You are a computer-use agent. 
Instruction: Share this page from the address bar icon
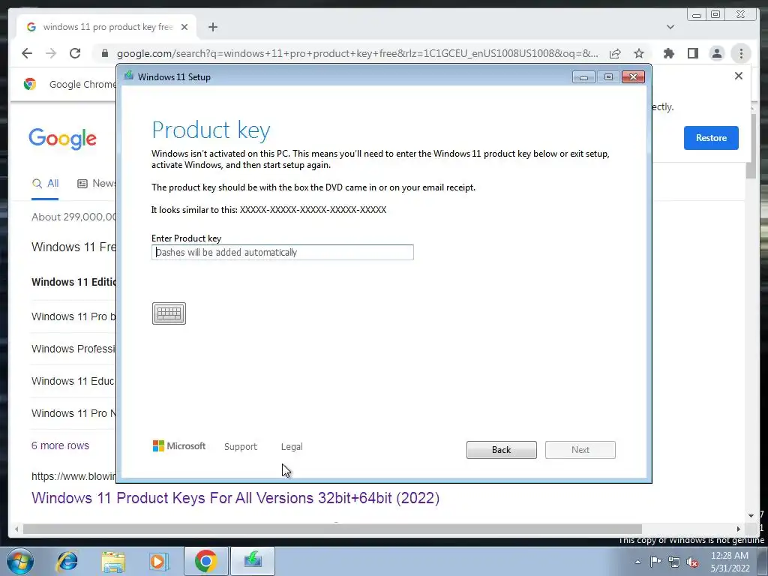coord(615,53)
